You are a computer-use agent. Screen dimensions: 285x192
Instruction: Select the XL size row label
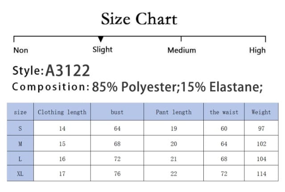coord(20,174)
